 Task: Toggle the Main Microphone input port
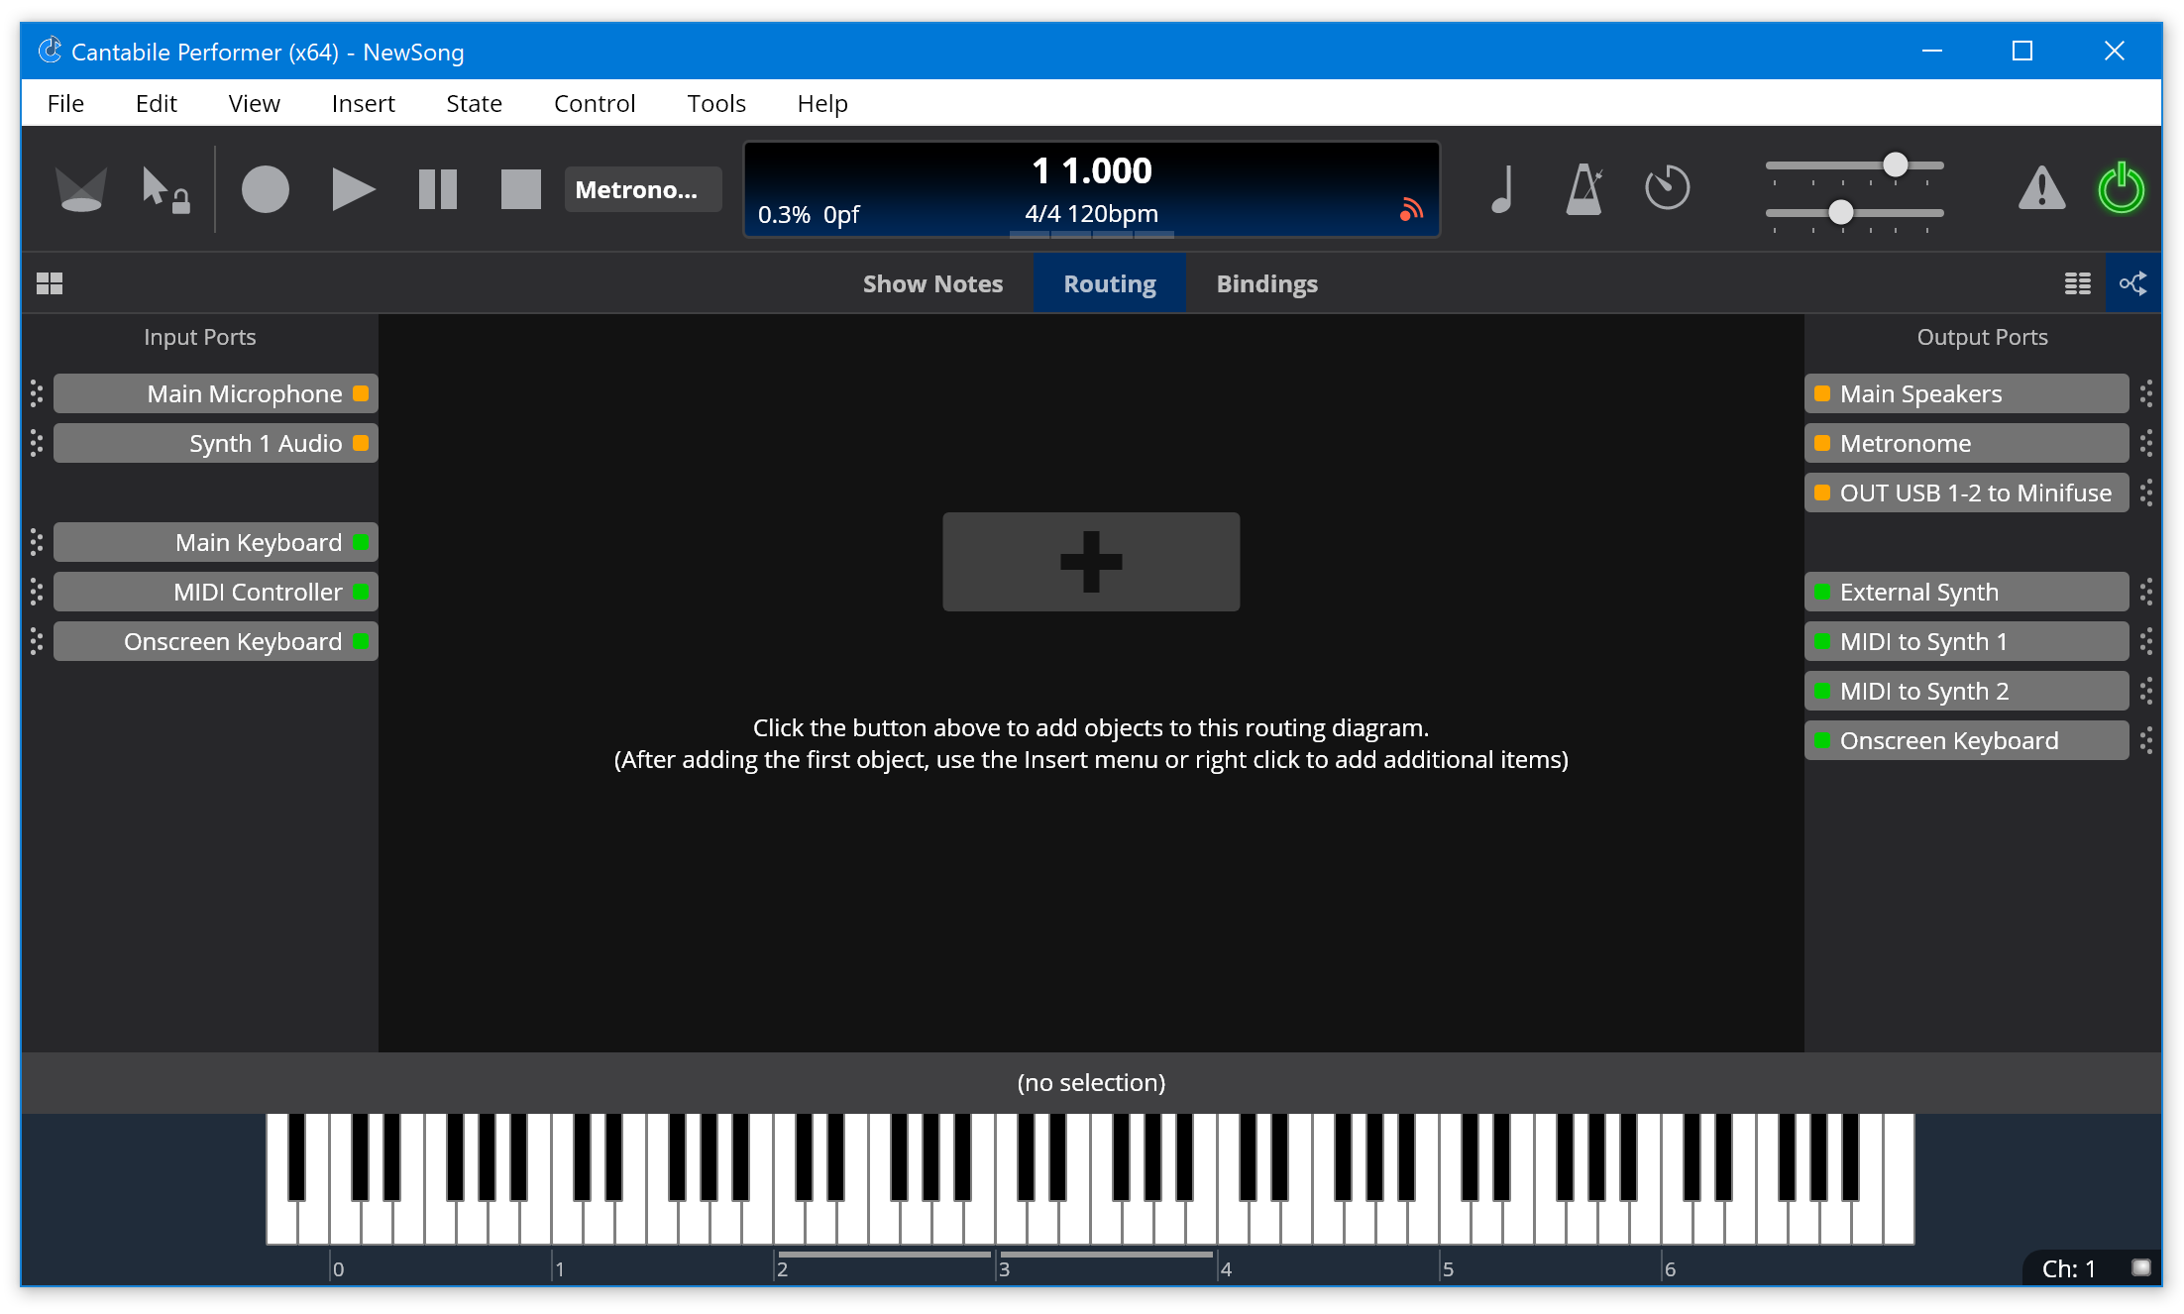coord(356,393)
